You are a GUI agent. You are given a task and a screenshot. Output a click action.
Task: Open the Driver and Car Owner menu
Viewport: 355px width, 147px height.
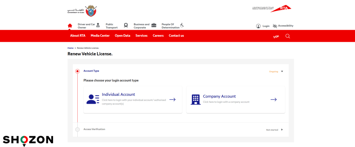point(86,26)
